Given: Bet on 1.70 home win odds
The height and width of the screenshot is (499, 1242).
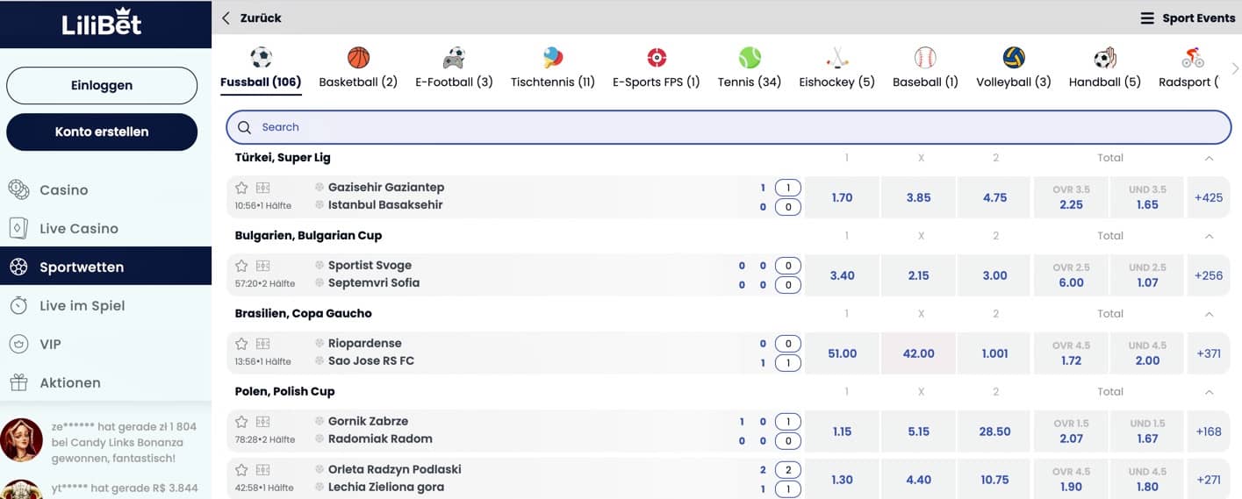Looking at the screenshot, I should click(x=842, y=197).
